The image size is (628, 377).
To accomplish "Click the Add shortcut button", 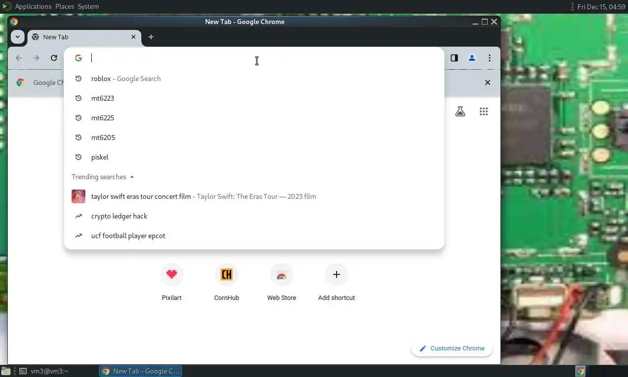I will click(337, 282).
